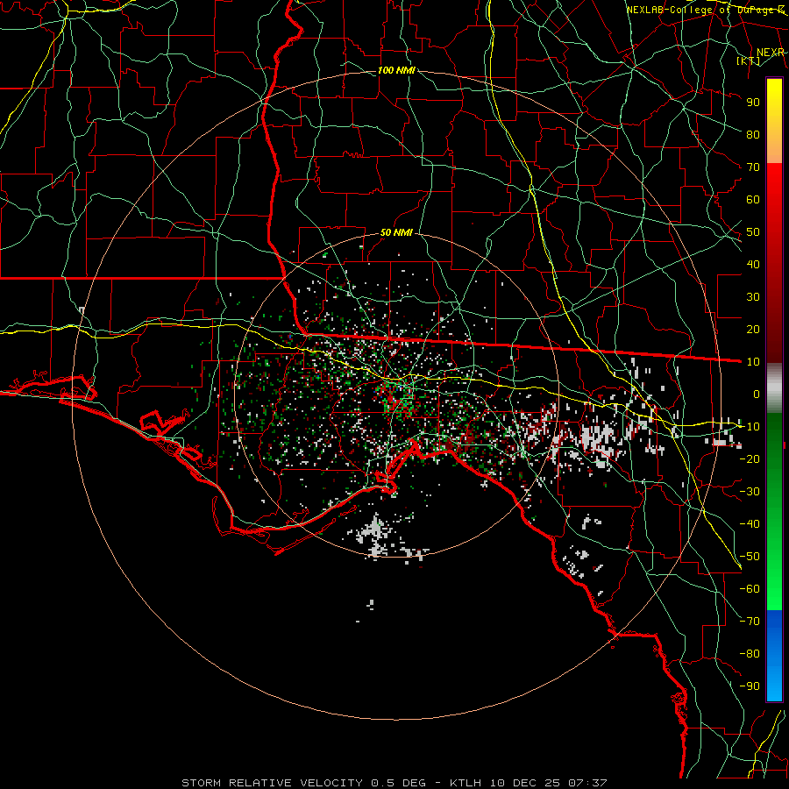This screenshot has height=789, width=789.
Task: Click the "50 NMI" range ring label
Action: pyautogui.click(x=396, y=232)
